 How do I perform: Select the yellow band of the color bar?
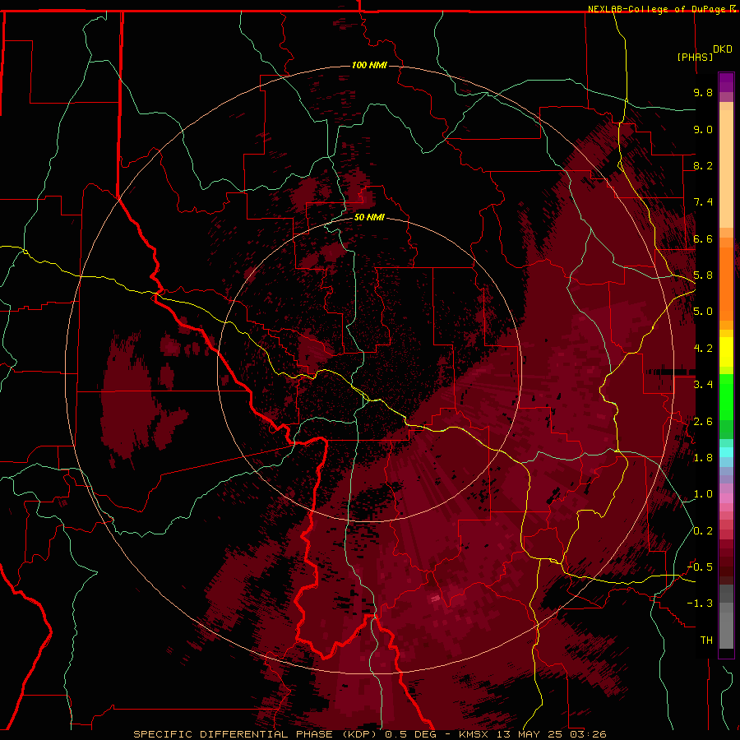pos(726,352)
